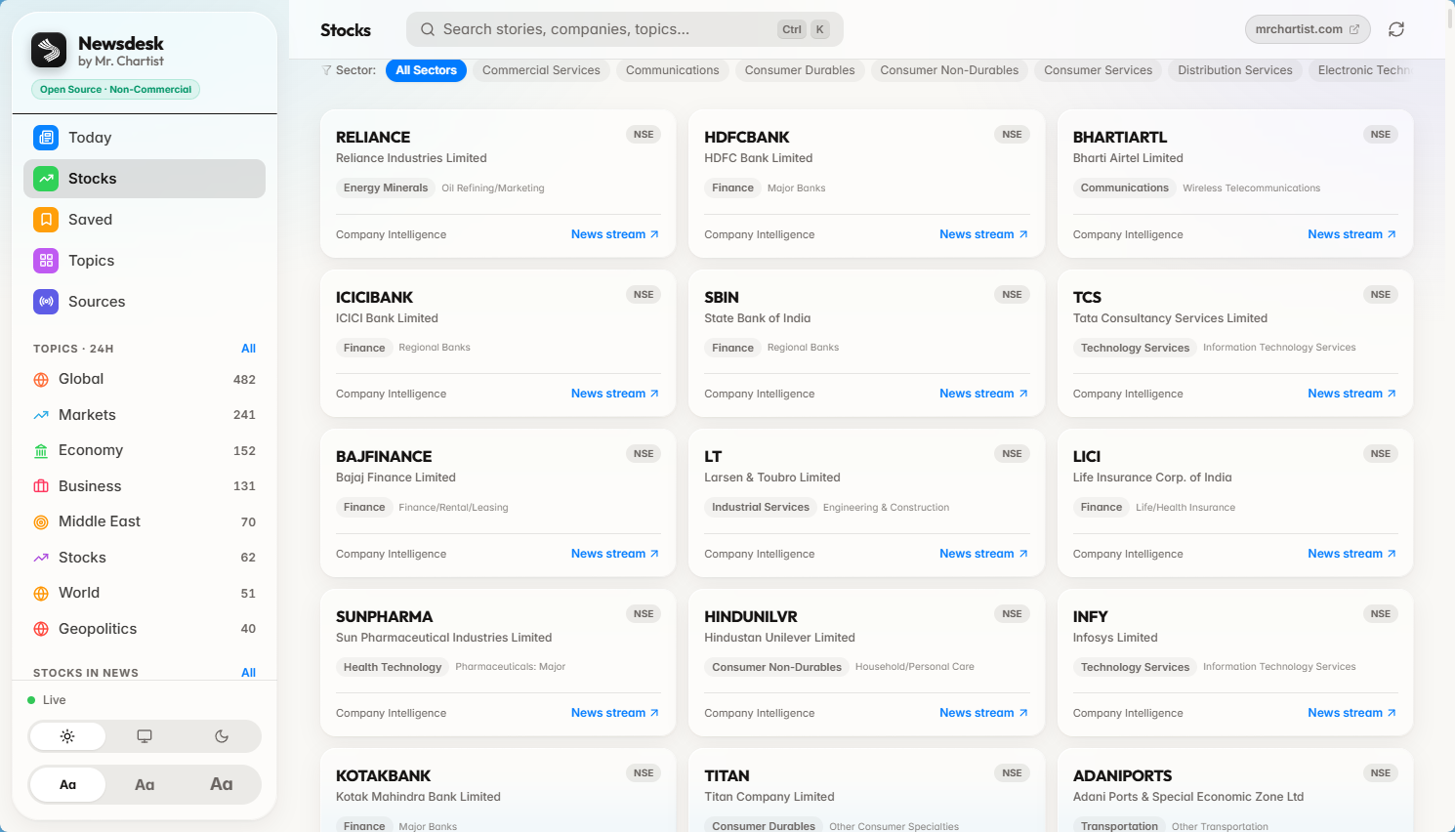Filter by Commercial Services sector
This screenshot has height=832, width=1455.
(541, 70)
